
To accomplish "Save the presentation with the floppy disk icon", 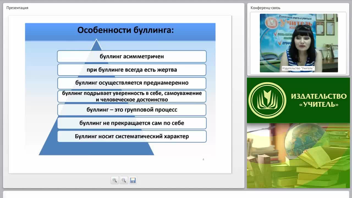I will (x=133, y=180).
